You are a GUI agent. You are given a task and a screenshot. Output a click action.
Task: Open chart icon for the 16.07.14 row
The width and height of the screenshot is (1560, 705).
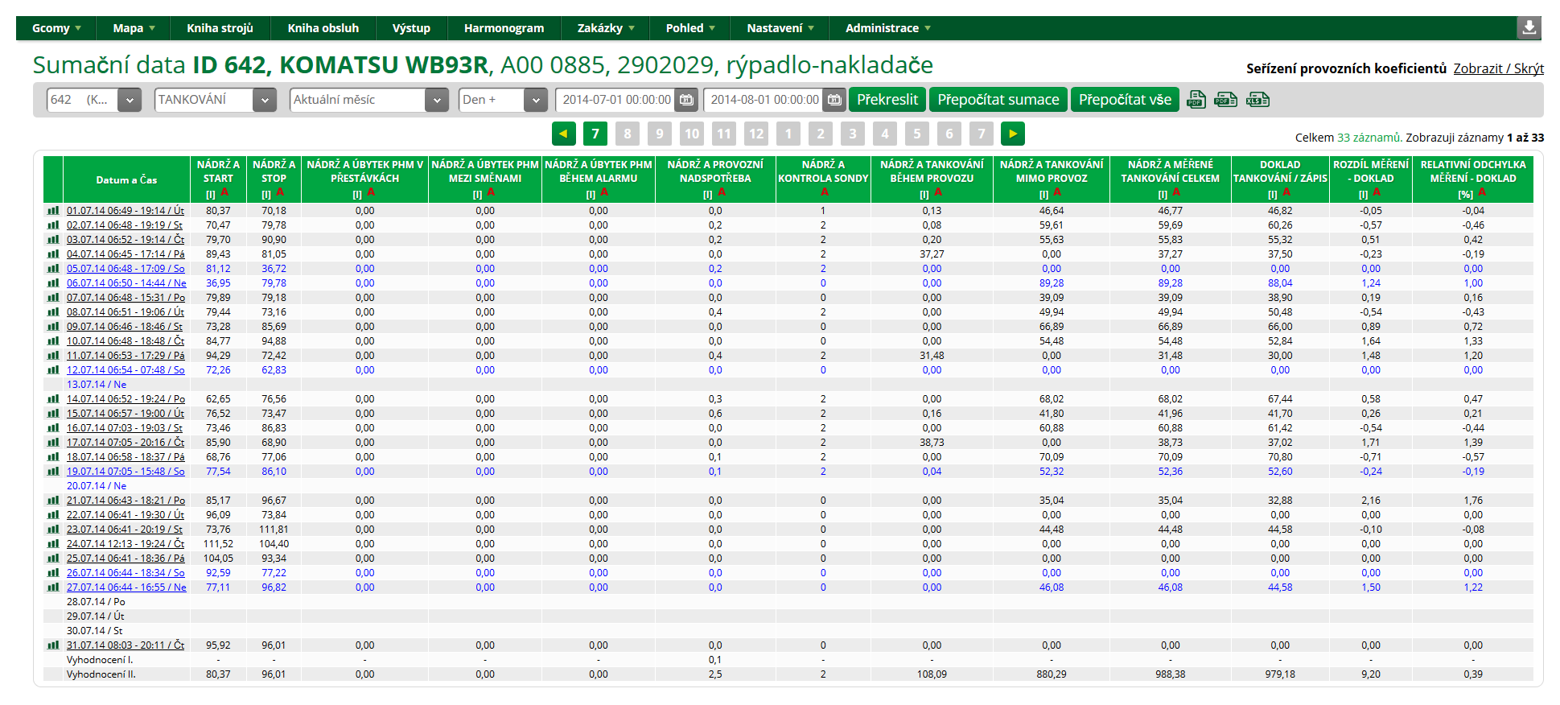(53, 428)
